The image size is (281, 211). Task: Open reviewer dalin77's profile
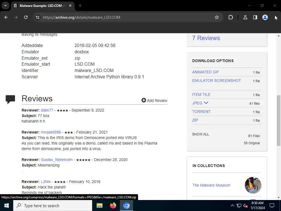pos(47,110)
